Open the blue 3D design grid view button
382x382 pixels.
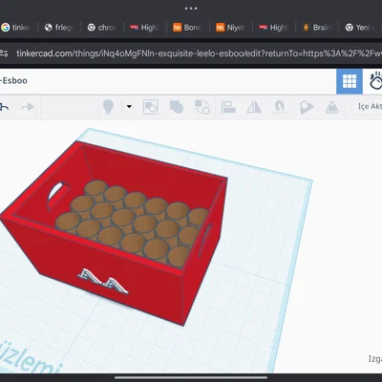pos(350,82)
